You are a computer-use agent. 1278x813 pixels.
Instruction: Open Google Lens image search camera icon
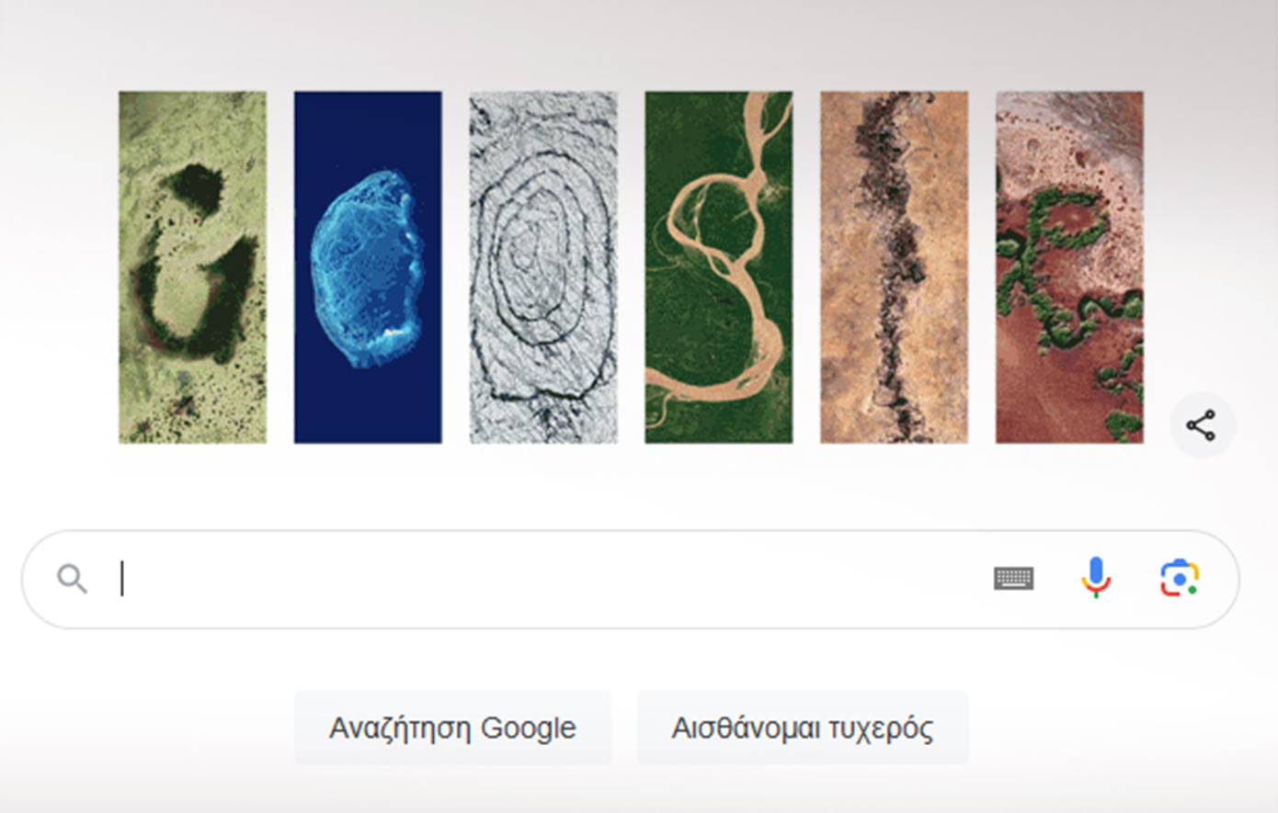pos(1179,579)
